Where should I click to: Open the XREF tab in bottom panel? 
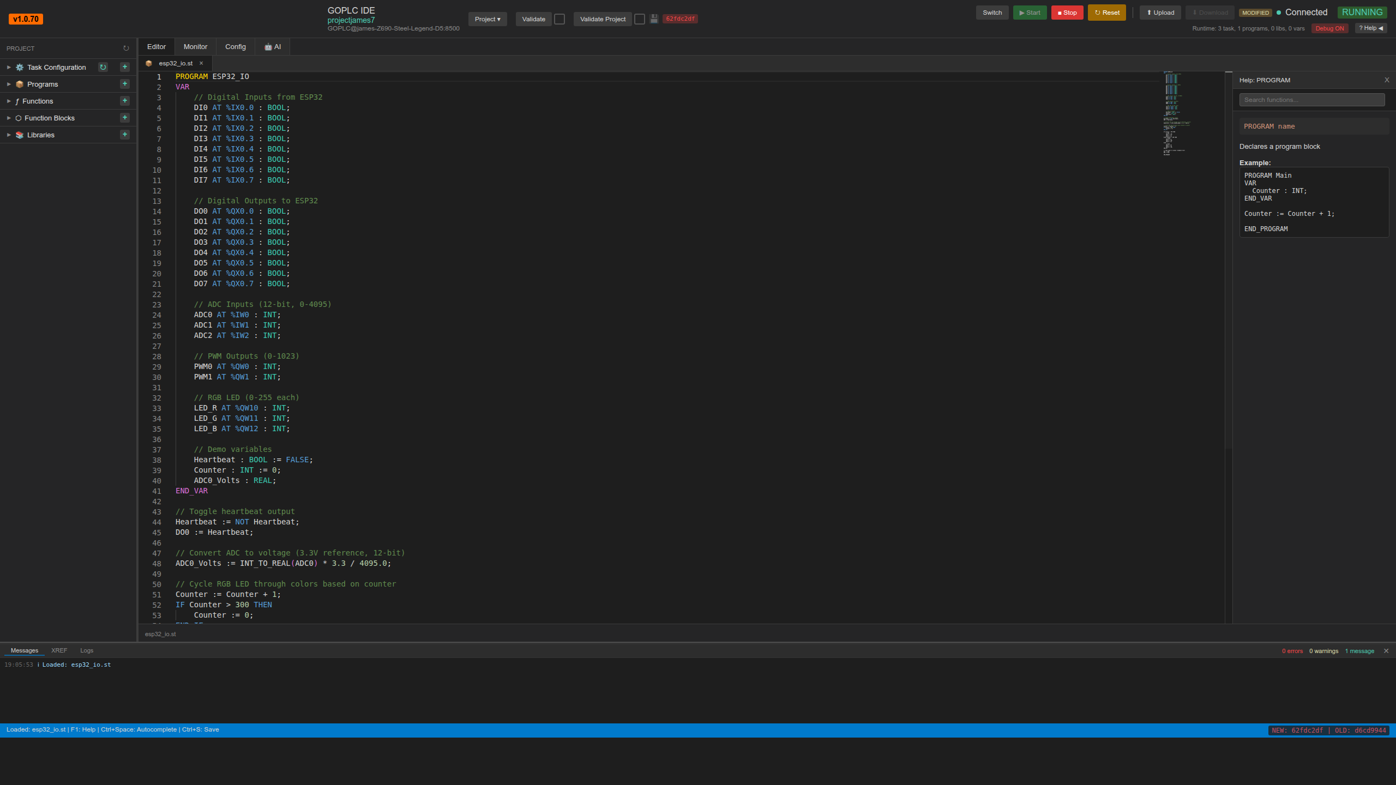coord(59,650)
